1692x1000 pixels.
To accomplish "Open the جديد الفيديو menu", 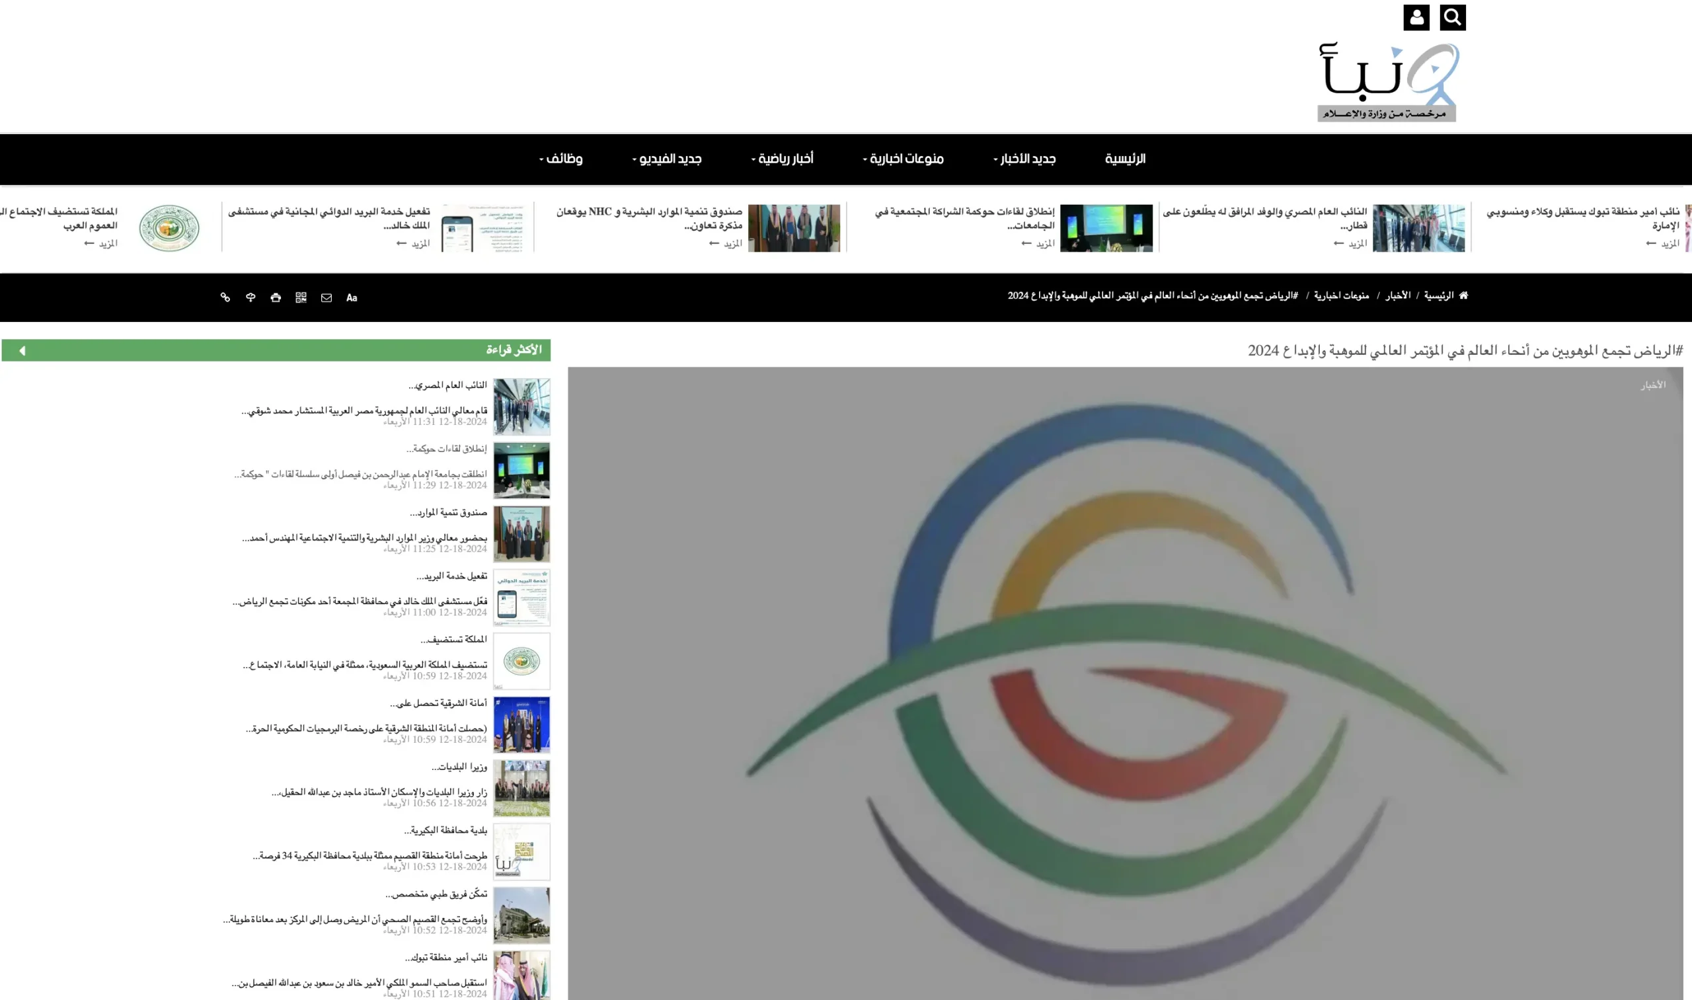I will click(666, 159).
